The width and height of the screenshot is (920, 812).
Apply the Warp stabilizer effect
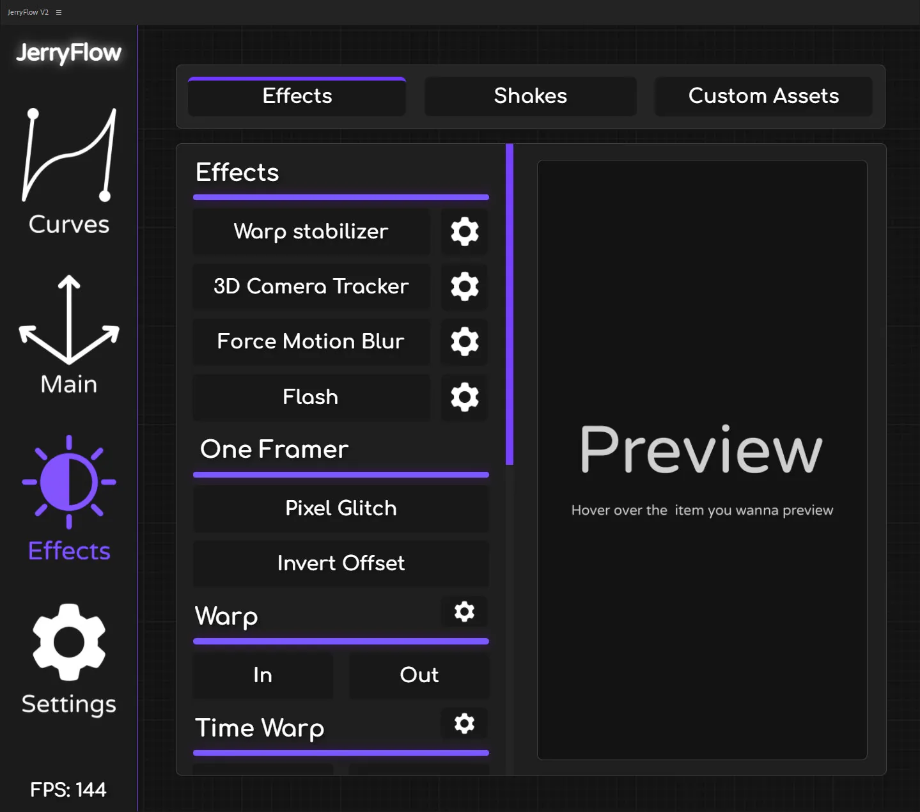[311, 231]
